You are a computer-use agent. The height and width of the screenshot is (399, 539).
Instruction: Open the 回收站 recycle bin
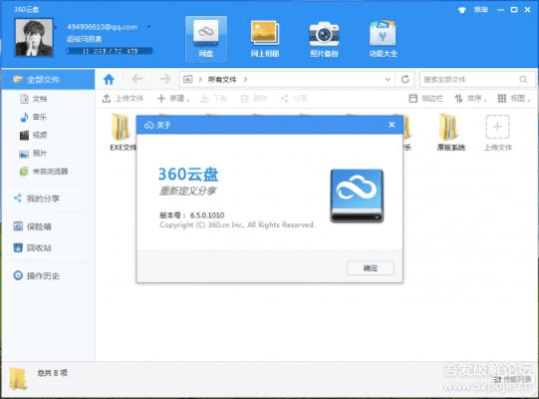(32, 247)
